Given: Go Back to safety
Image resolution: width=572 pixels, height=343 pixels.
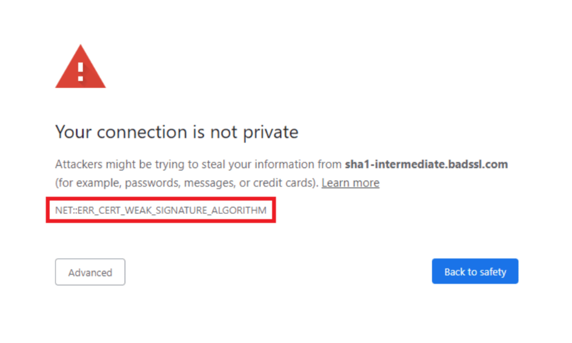Looking at the screenshot, I should [x=475, y=272].
